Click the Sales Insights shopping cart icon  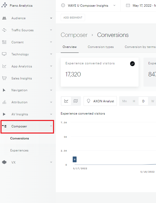(x=4, y=78)
